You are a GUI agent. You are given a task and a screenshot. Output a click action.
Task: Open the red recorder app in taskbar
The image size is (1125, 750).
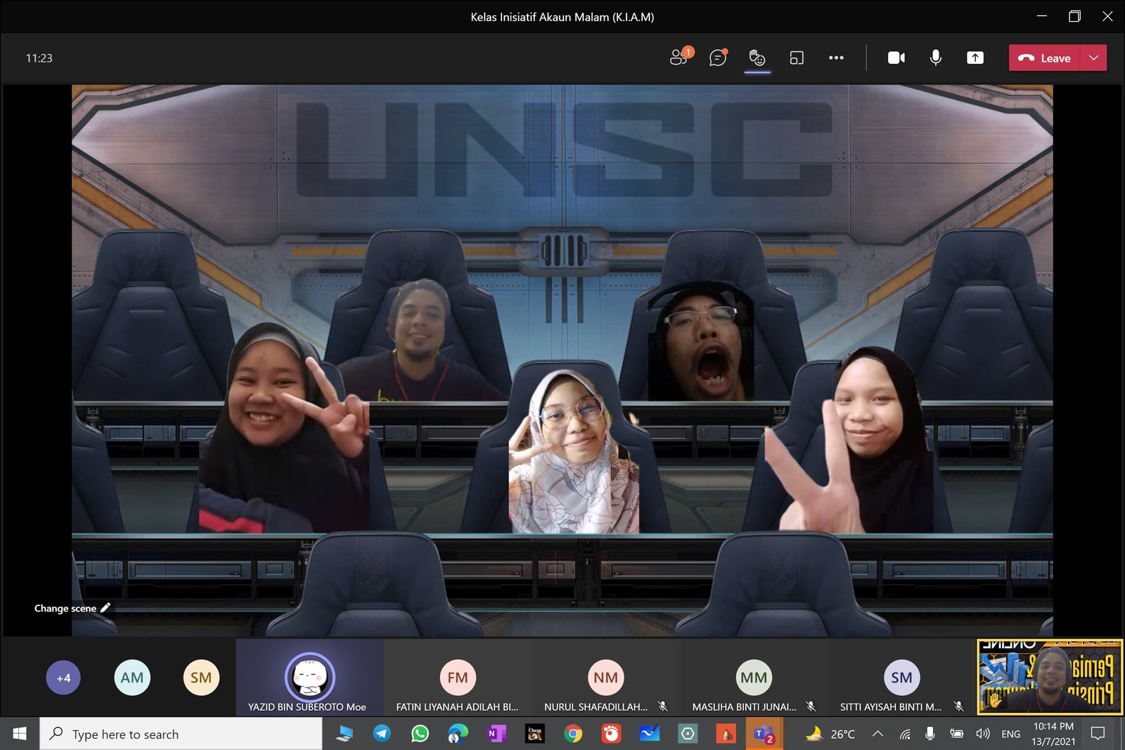tap(611, 734)
